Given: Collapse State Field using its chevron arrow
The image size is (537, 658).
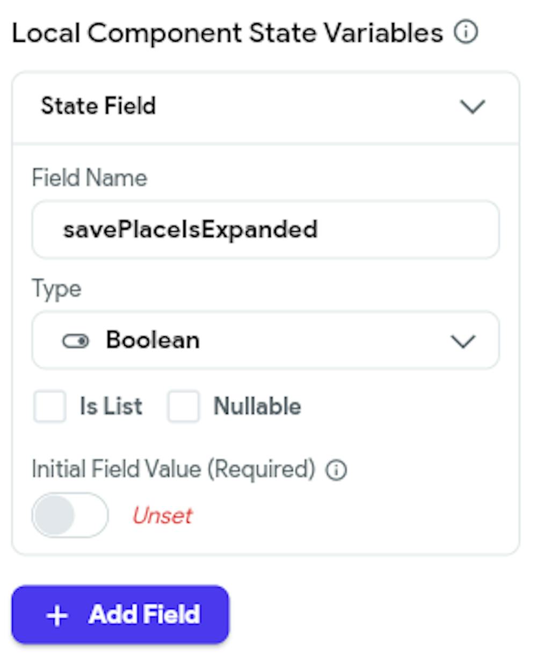Looking at the screenshot, I should [473, 106].
